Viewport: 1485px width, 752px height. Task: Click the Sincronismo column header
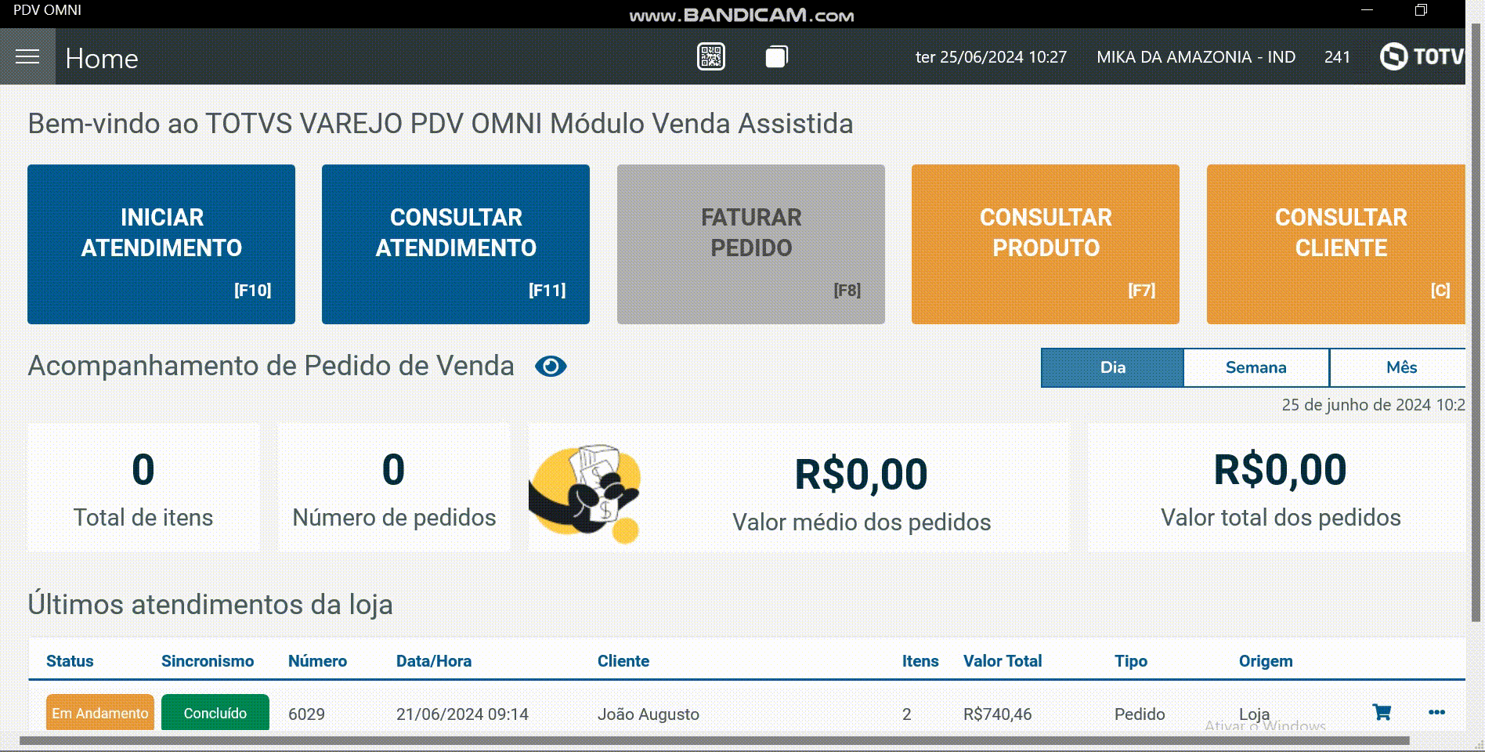point(208,661)
